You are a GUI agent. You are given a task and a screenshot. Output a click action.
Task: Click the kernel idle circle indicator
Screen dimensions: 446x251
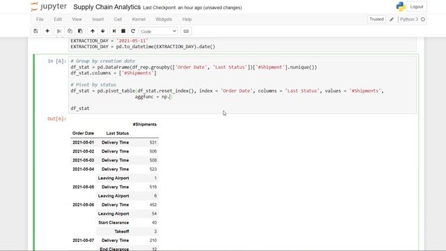423,20
